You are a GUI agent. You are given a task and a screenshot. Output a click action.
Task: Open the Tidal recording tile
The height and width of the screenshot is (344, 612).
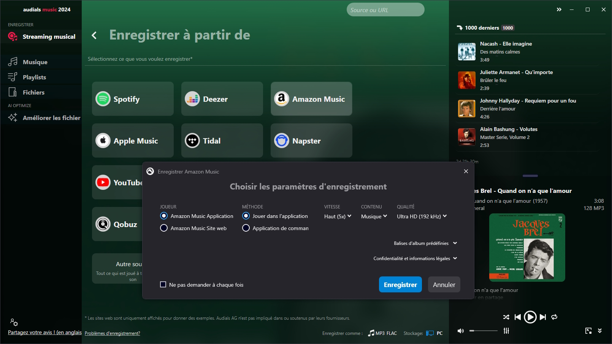222,140
